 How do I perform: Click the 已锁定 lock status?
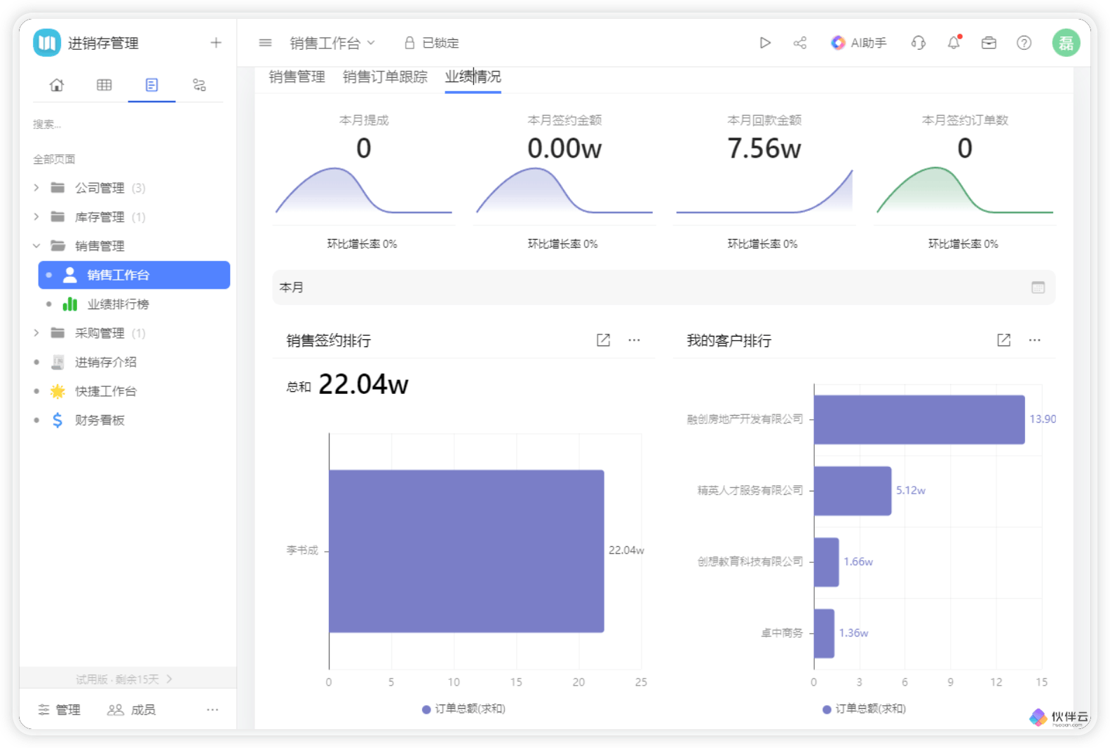(432, 43)
